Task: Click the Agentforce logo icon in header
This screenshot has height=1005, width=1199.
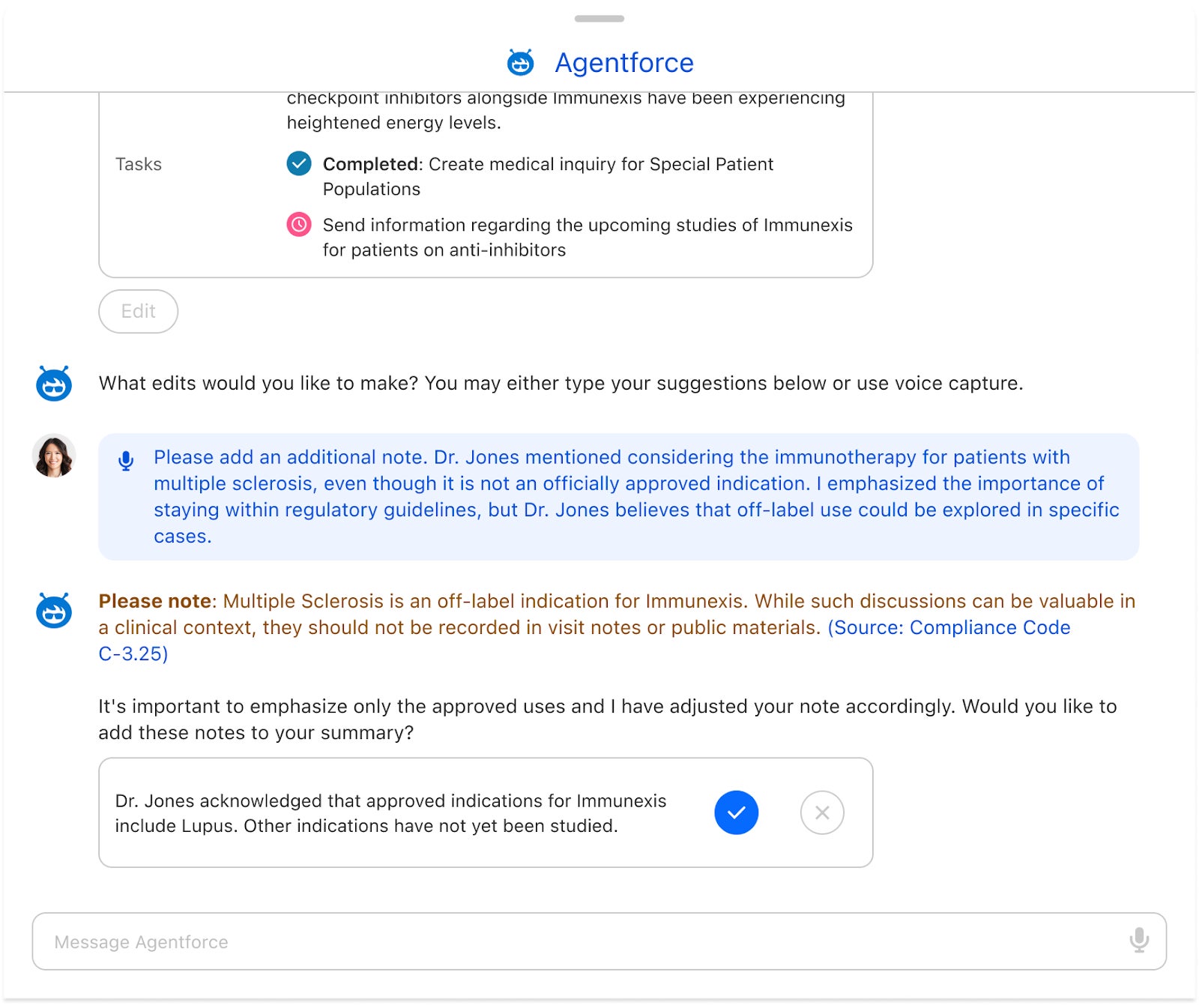Action: click(x=520, y=63)
